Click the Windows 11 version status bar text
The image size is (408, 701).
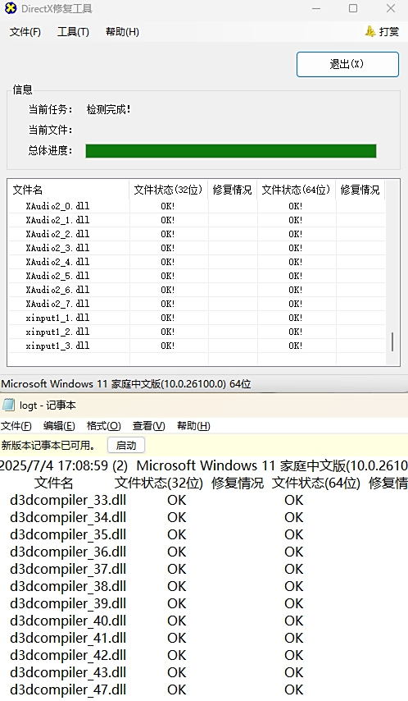pyautogui.click(x=126, y=383)
